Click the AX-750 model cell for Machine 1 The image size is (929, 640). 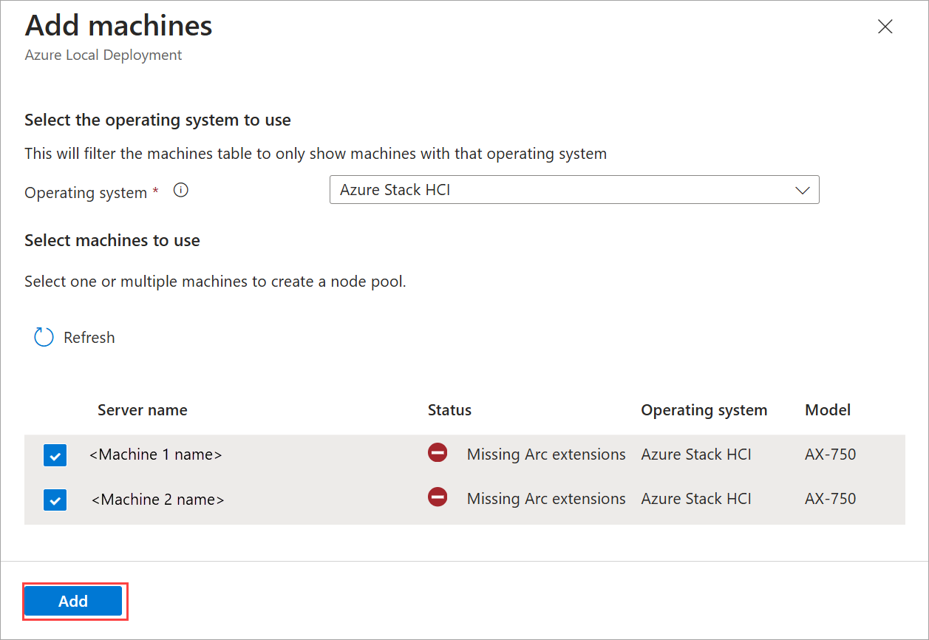(830, 455)
